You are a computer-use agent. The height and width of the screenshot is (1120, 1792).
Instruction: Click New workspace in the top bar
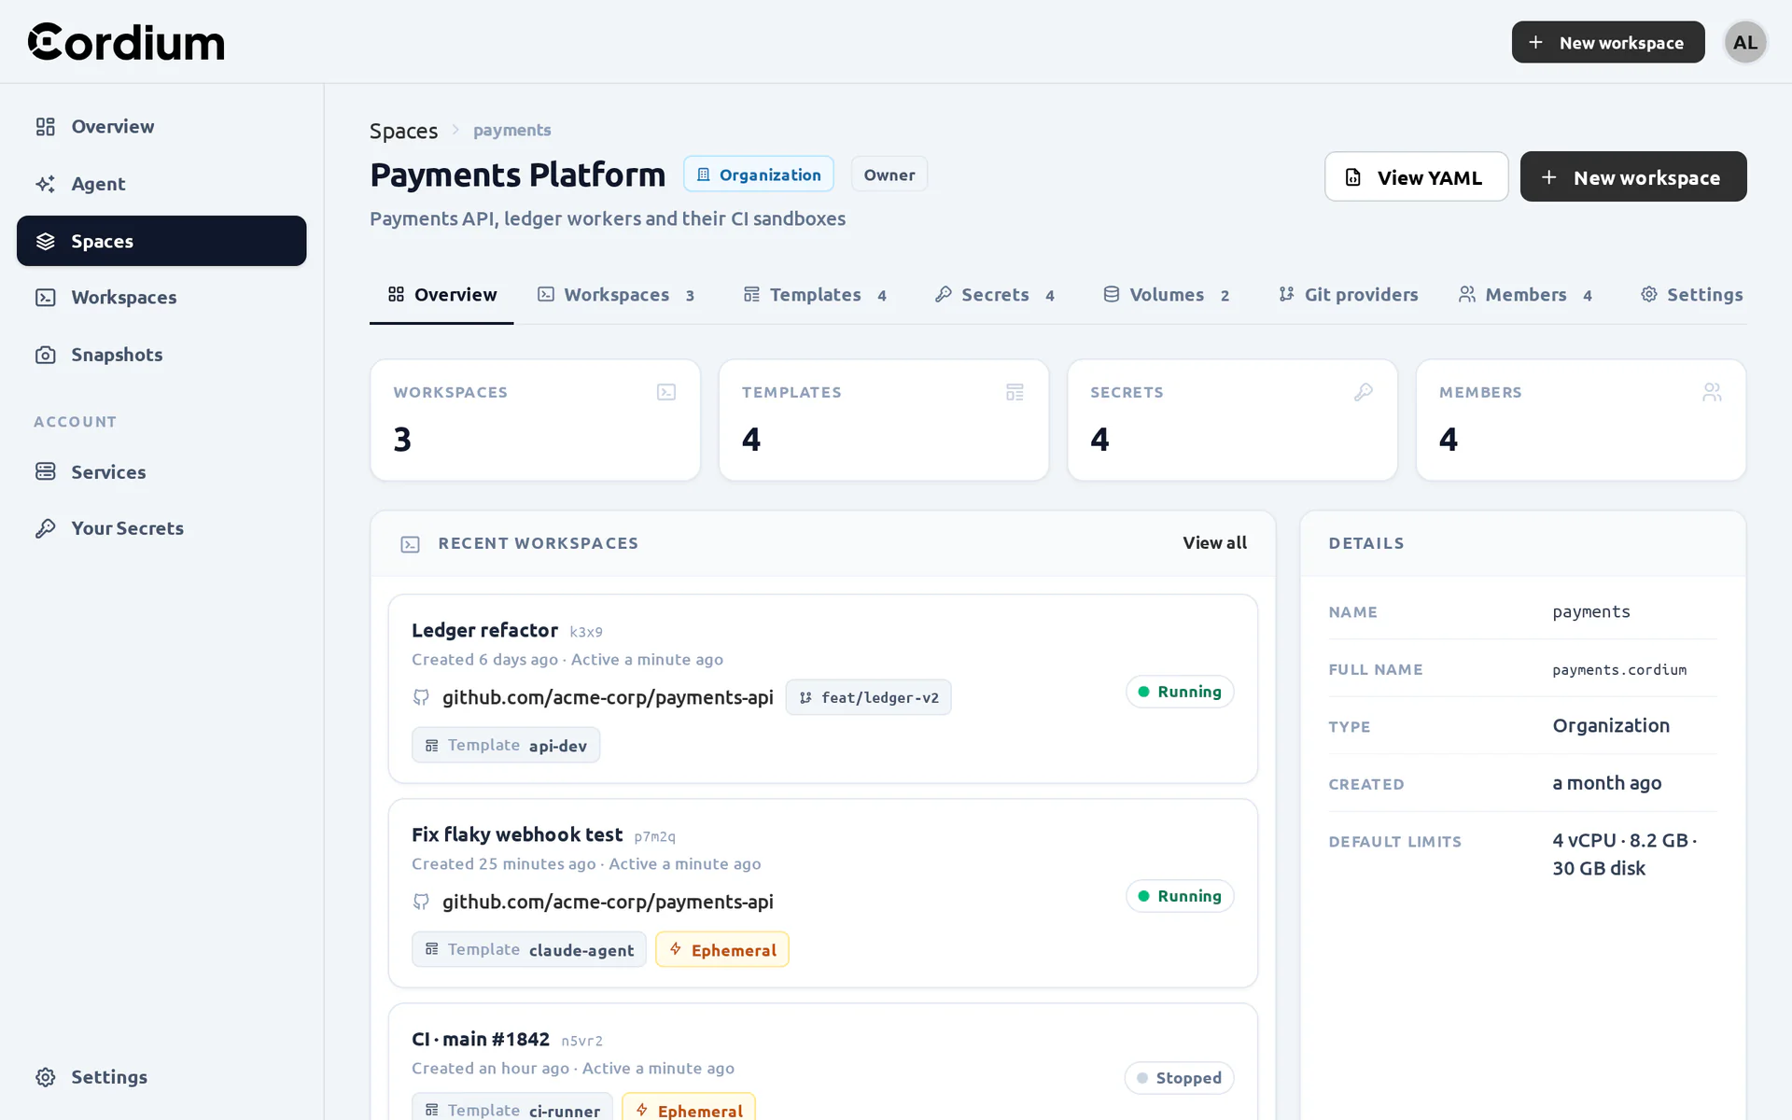point(1608,42)
